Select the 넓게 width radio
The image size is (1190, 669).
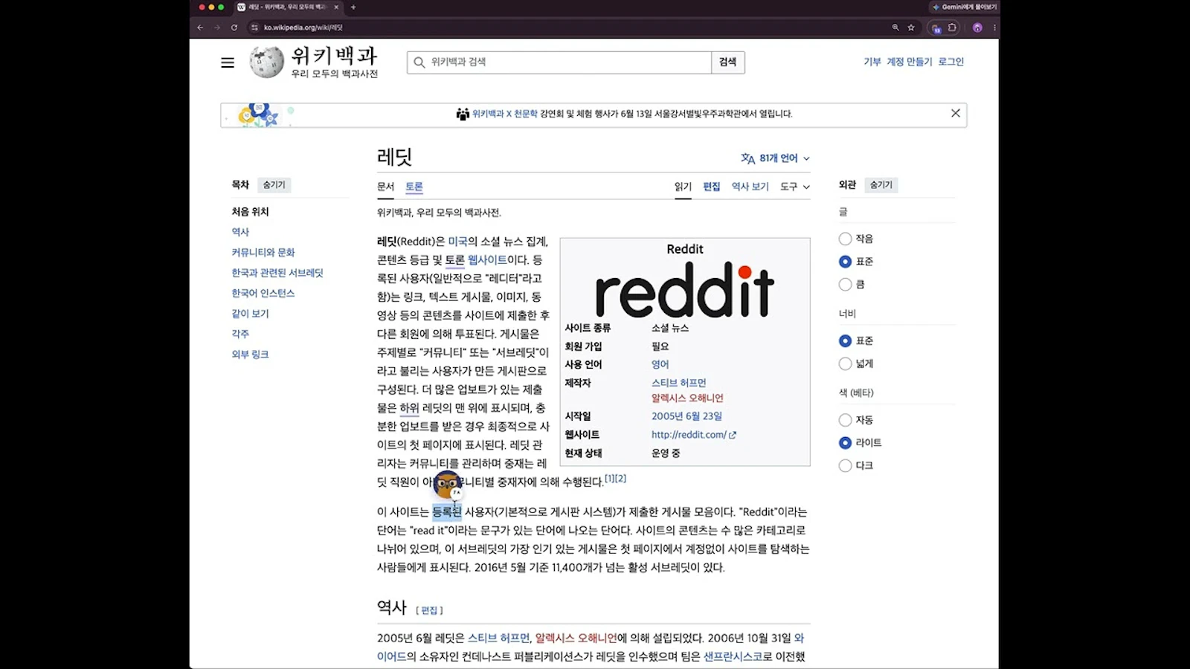point(845,363)
